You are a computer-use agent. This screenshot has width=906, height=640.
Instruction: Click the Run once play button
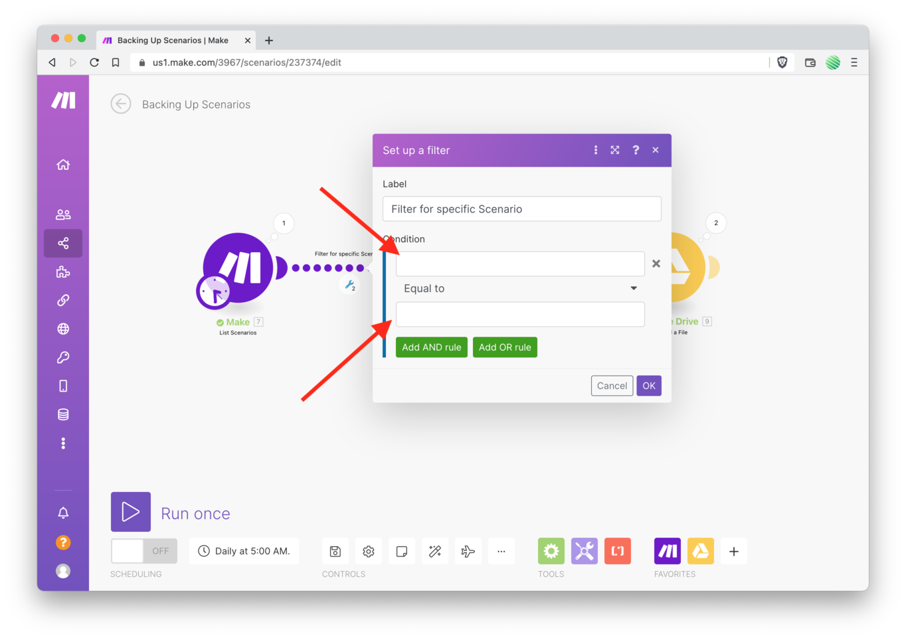131,512
